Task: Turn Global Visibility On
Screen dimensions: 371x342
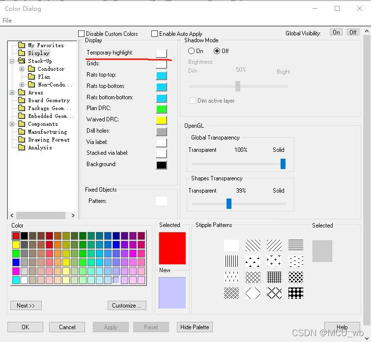Action: (336, 32)
